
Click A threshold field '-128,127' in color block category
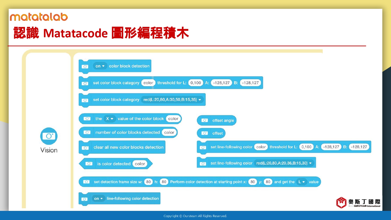point(221,83)
